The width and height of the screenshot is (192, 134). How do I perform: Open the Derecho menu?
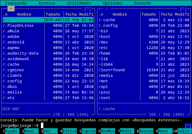tap(143, 3)
